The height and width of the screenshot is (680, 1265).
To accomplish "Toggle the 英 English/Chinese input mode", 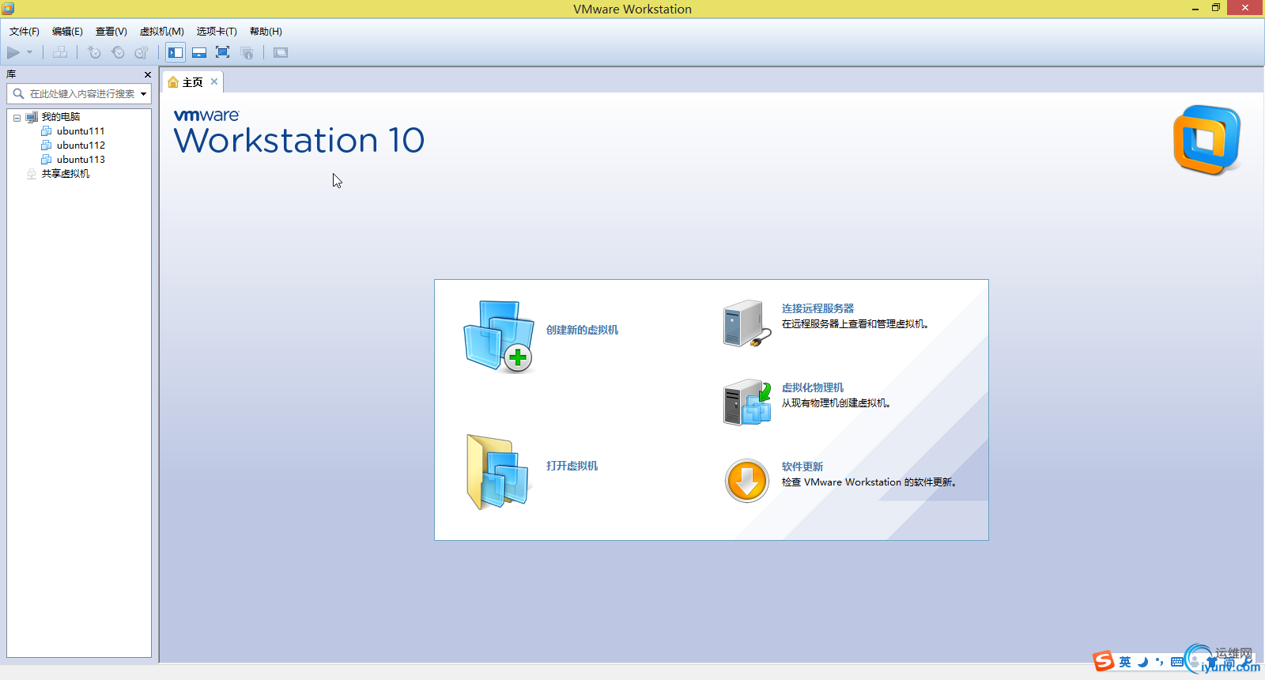I will 1125,662.
